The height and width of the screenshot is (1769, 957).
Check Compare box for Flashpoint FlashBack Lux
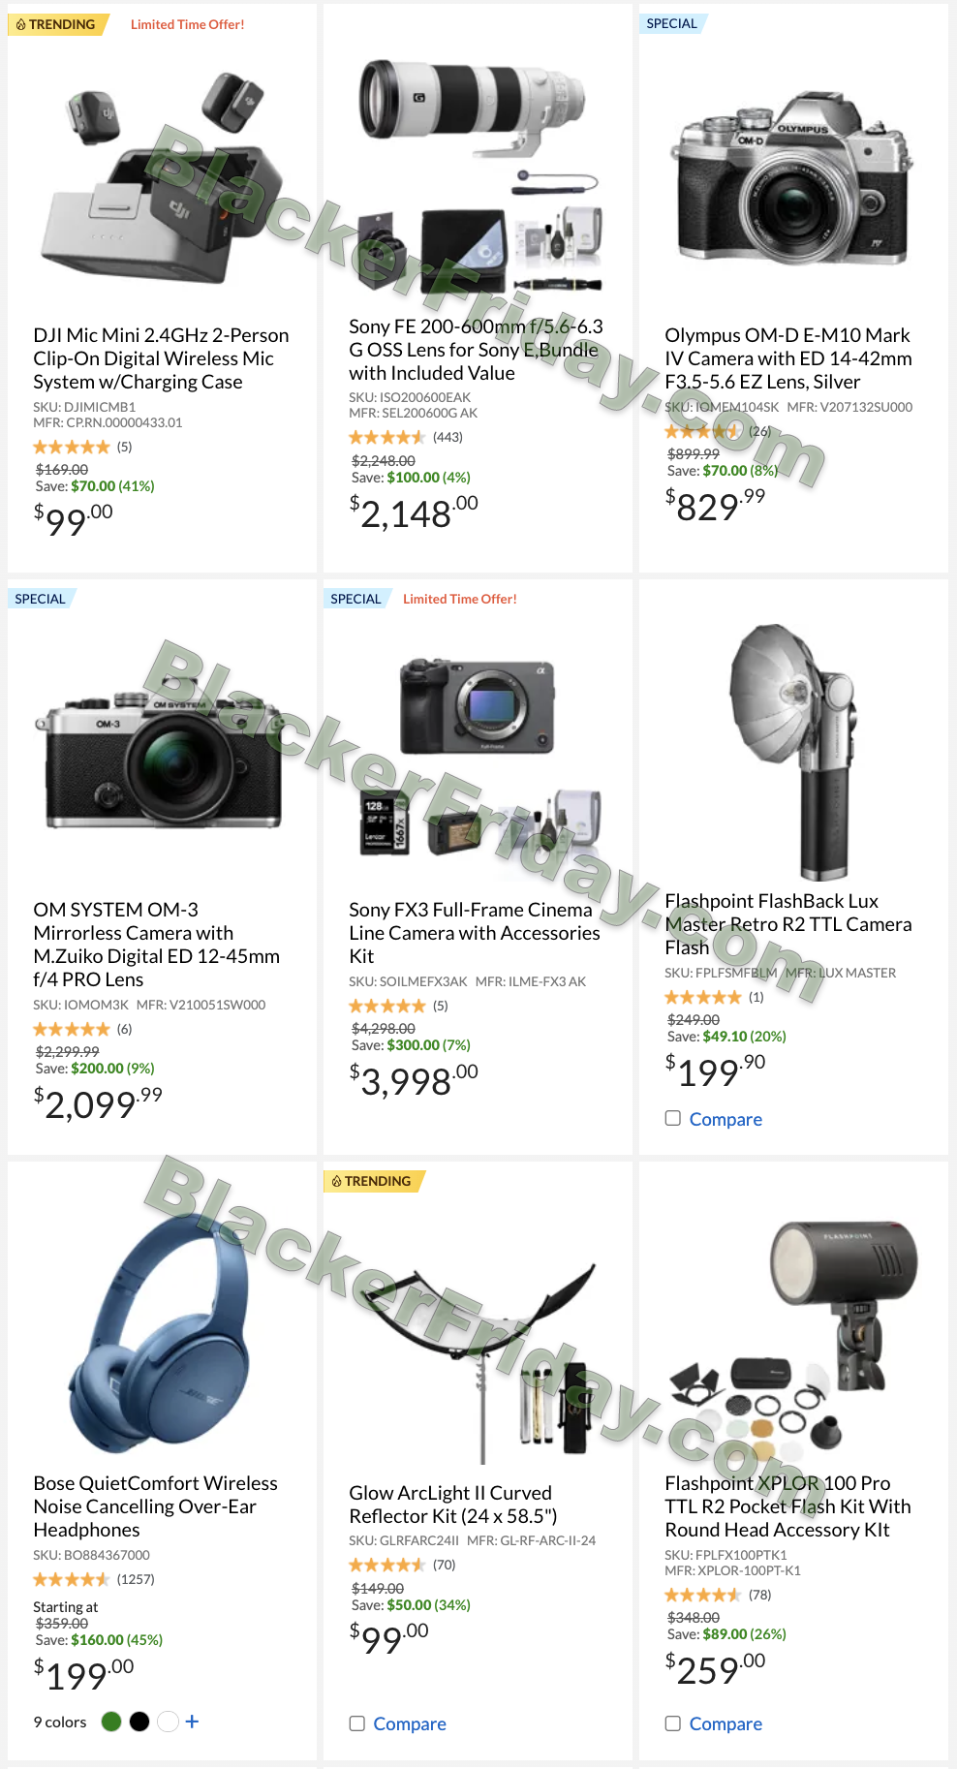673,1118
